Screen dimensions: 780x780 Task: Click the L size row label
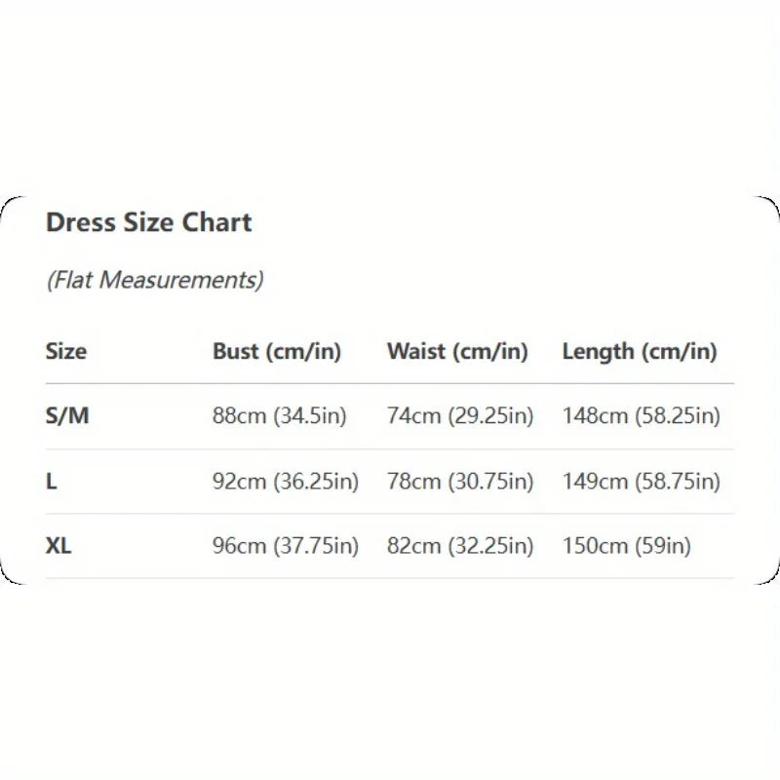(x=52, y=482)
